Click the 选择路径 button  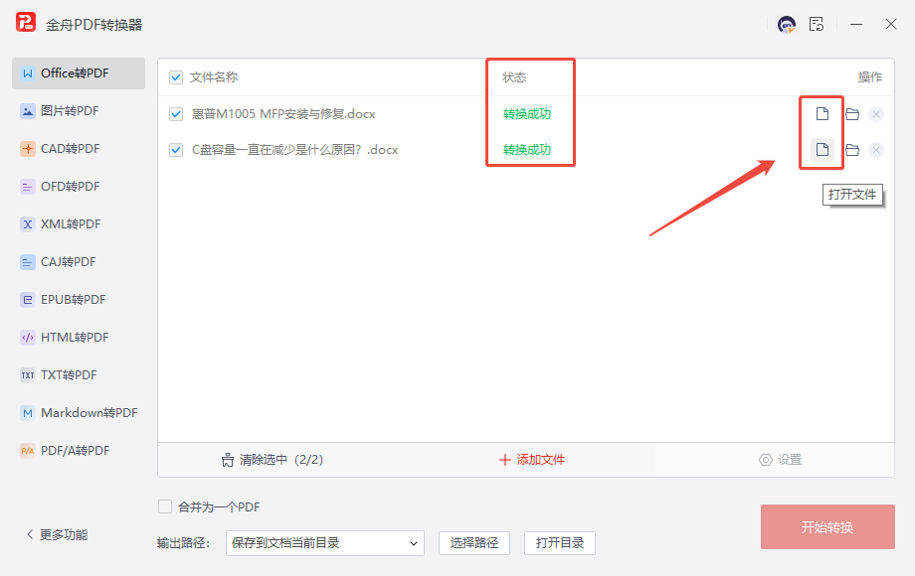click(x=474, y=543)
